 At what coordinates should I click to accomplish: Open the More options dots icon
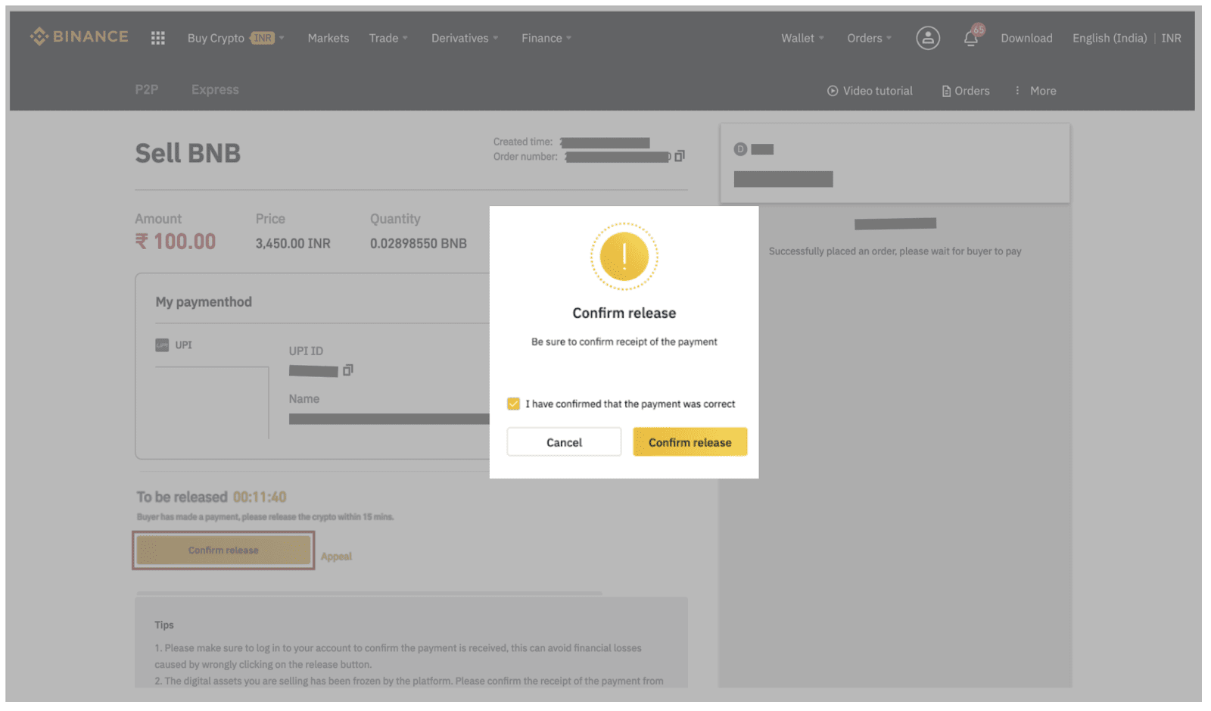tap(1017, 91)
